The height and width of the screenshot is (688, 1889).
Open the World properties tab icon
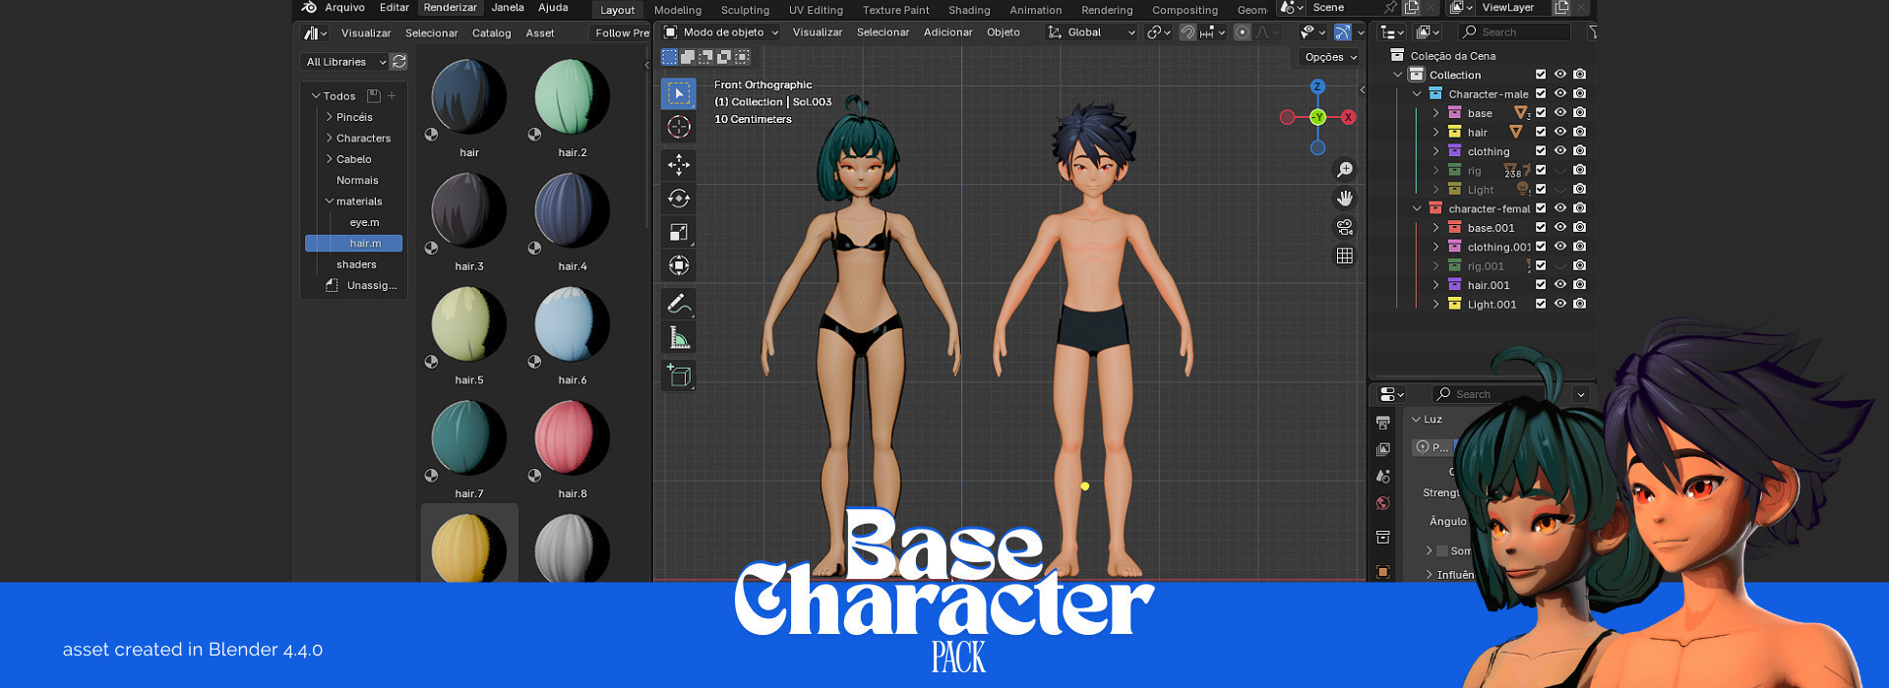coord(1383,504)
